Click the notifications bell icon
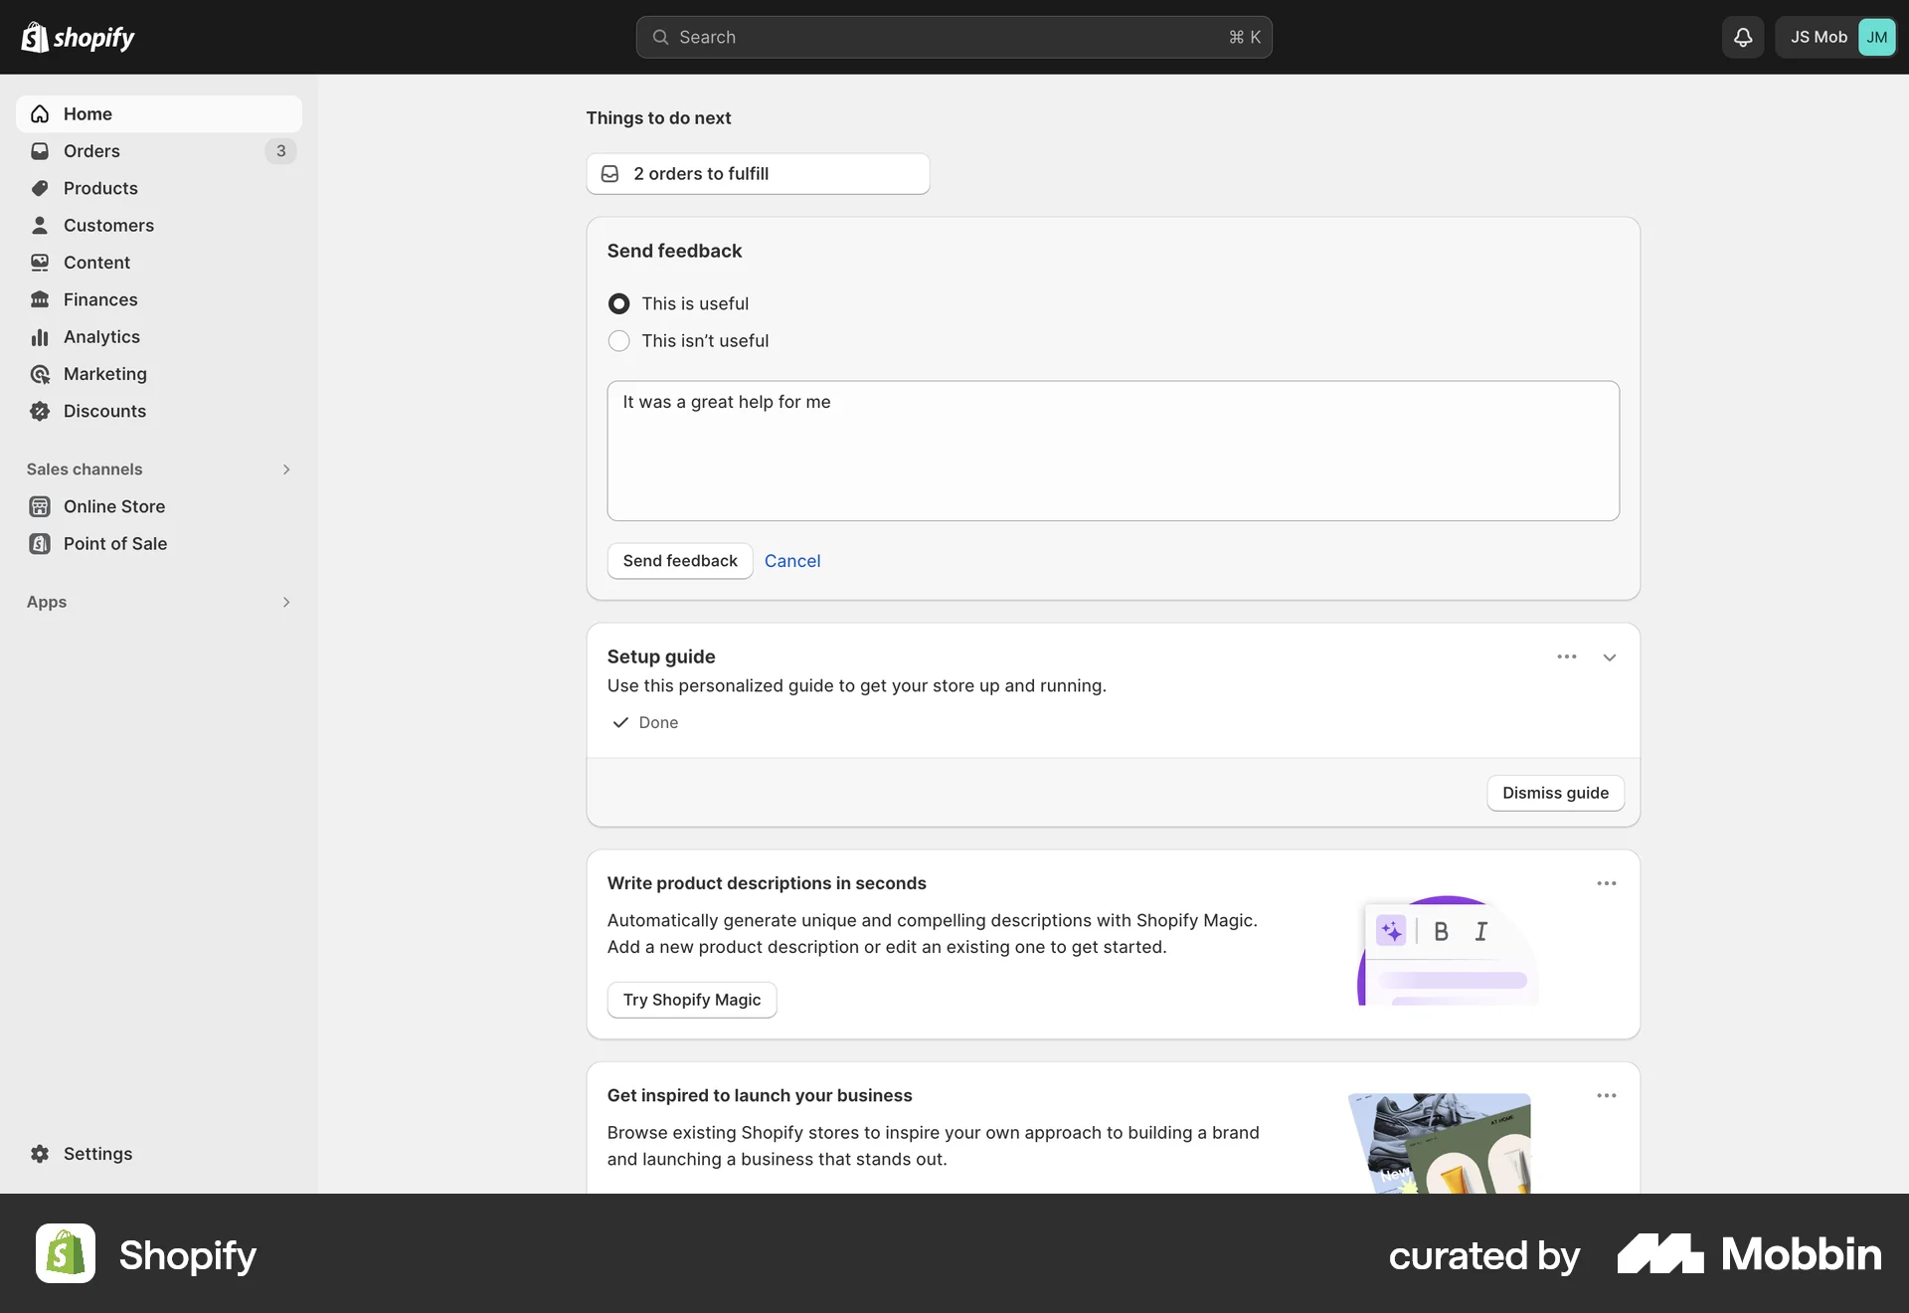 click(1742, 37)
